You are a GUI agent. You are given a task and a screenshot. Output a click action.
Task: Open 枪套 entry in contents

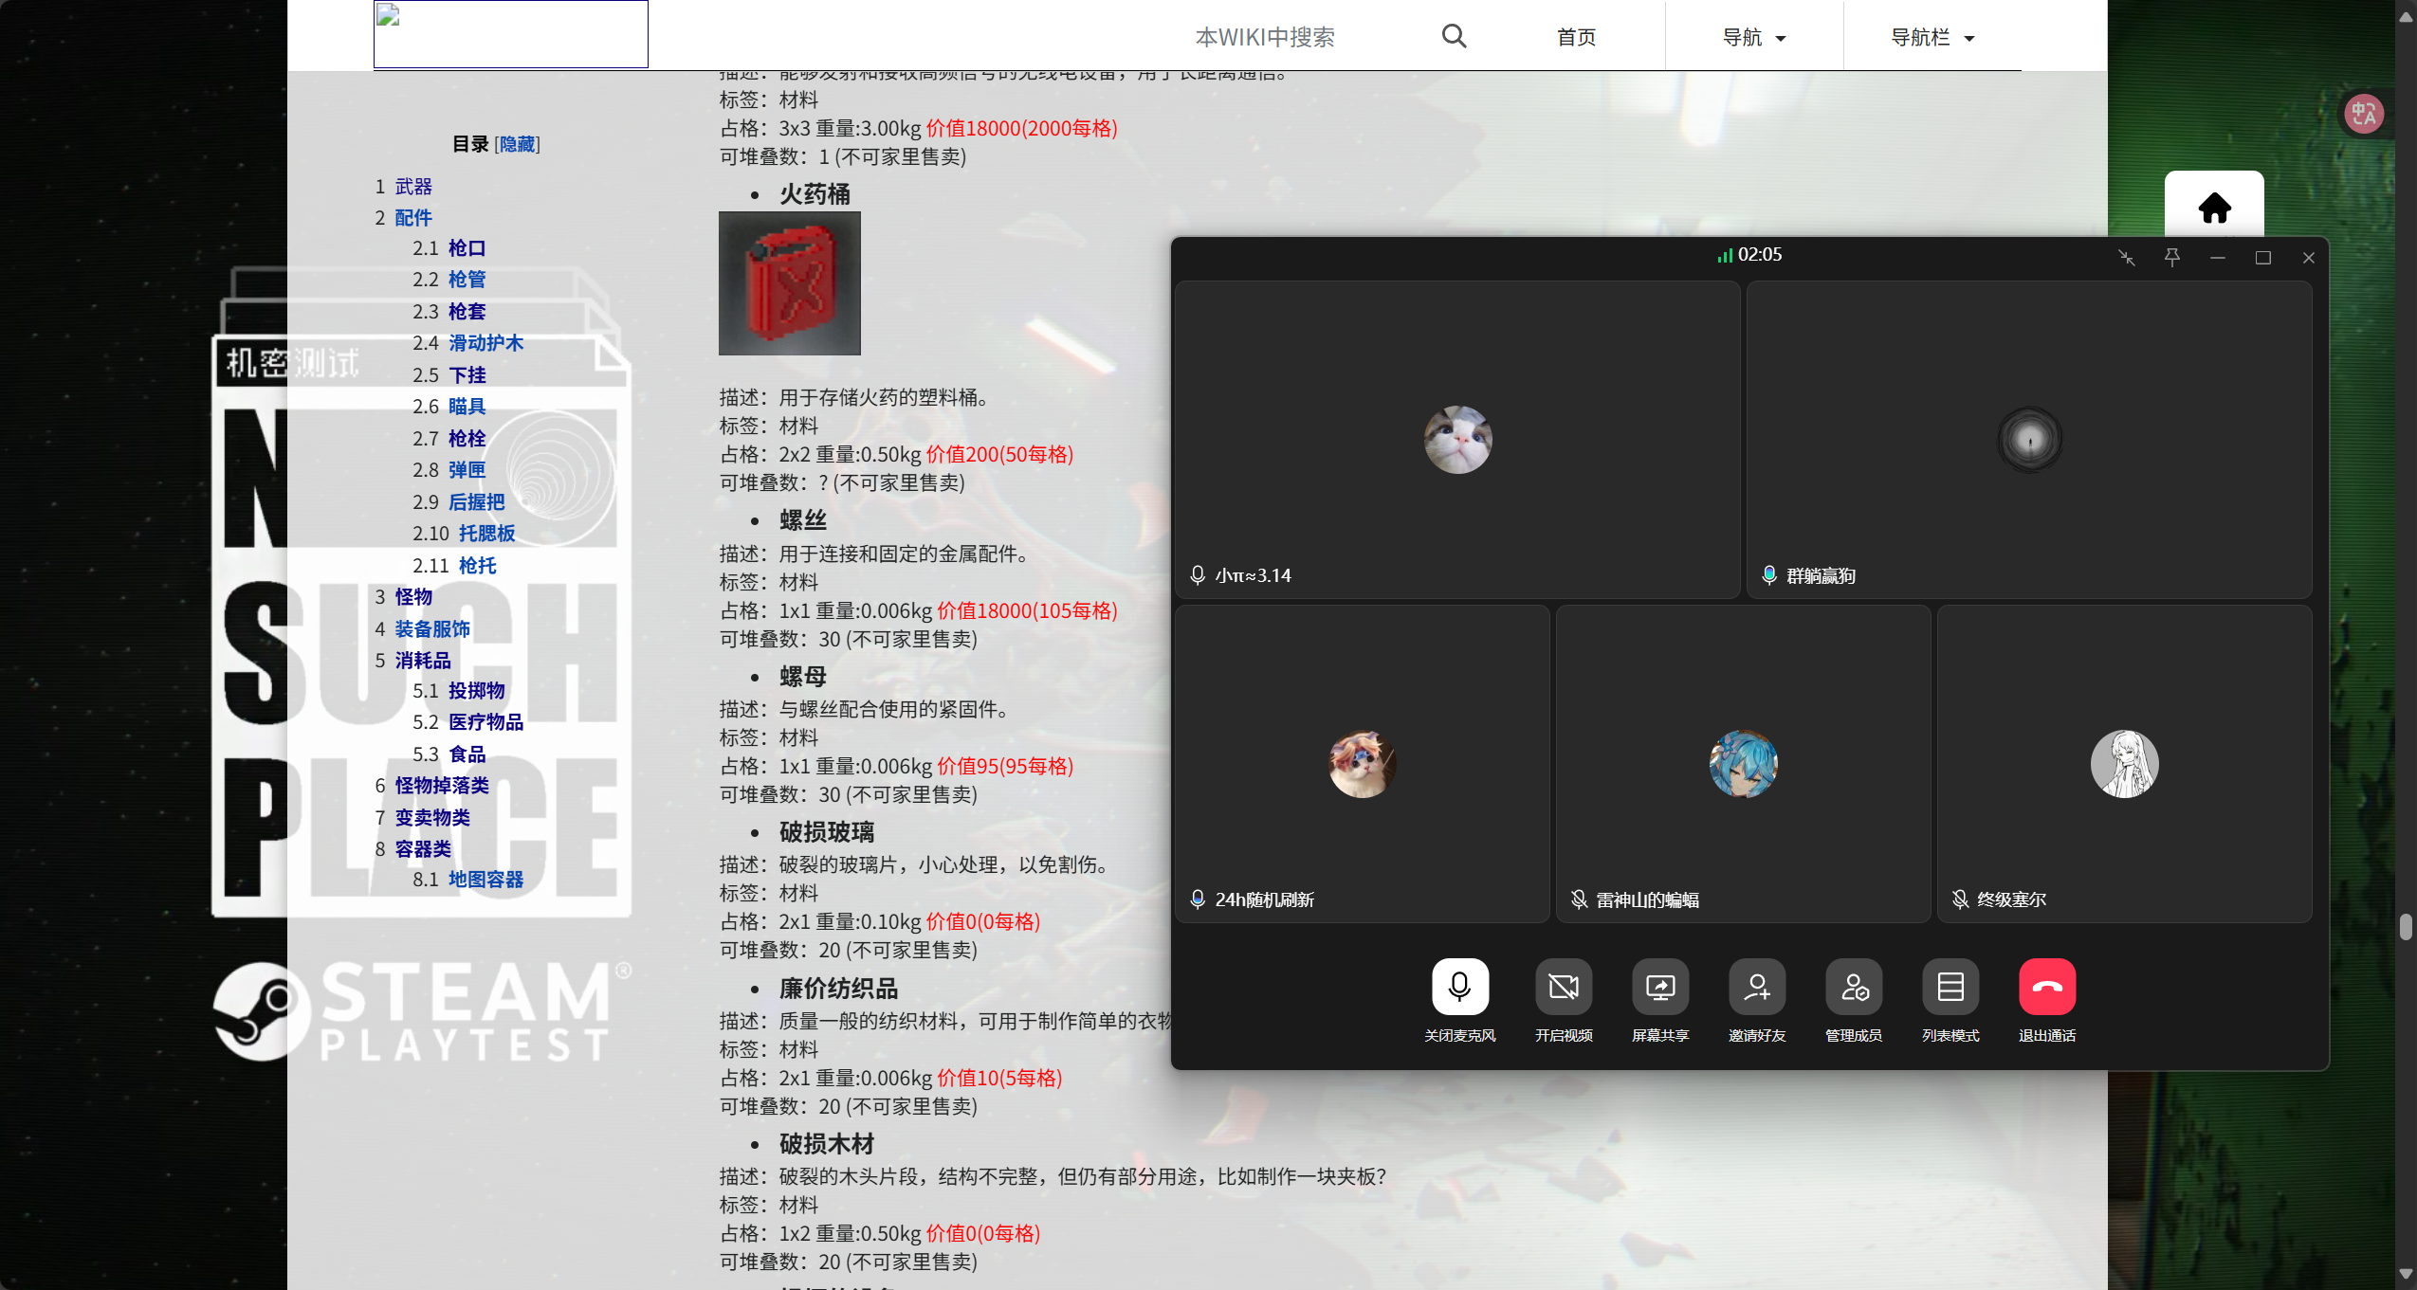[x=467, y=312]
